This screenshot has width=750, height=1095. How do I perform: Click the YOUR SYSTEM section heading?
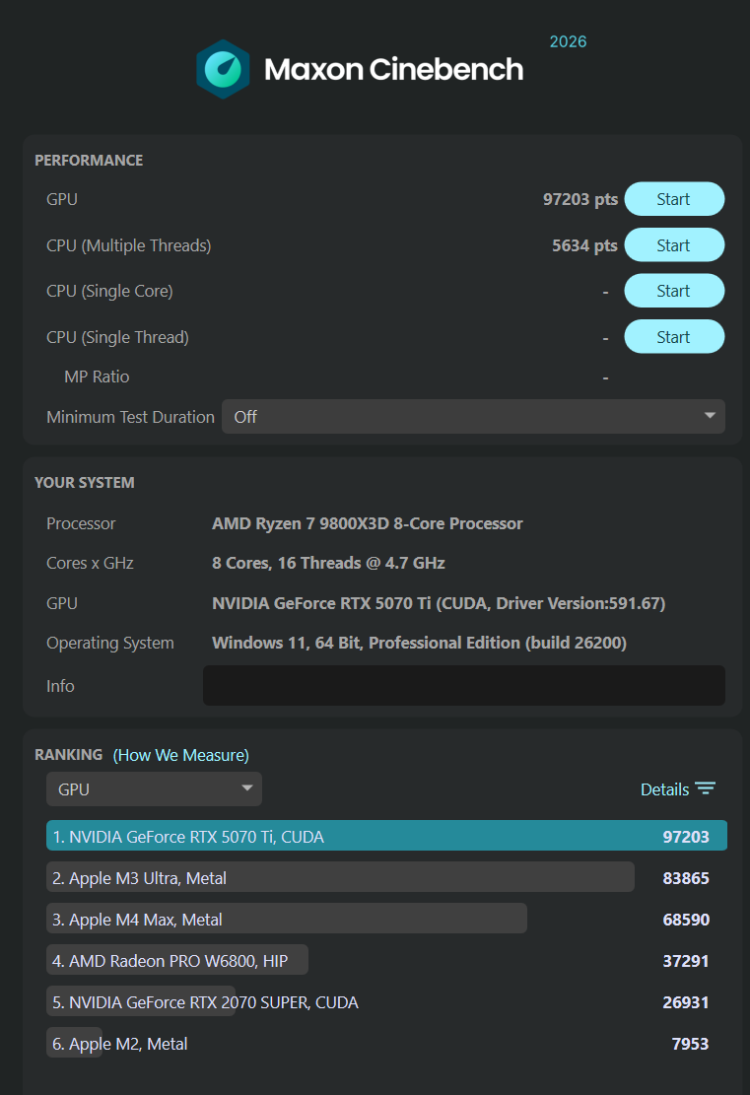point(85,483)
